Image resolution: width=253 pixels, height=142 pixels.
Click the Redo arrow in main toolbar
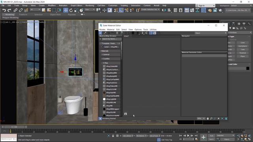[9, 10]
